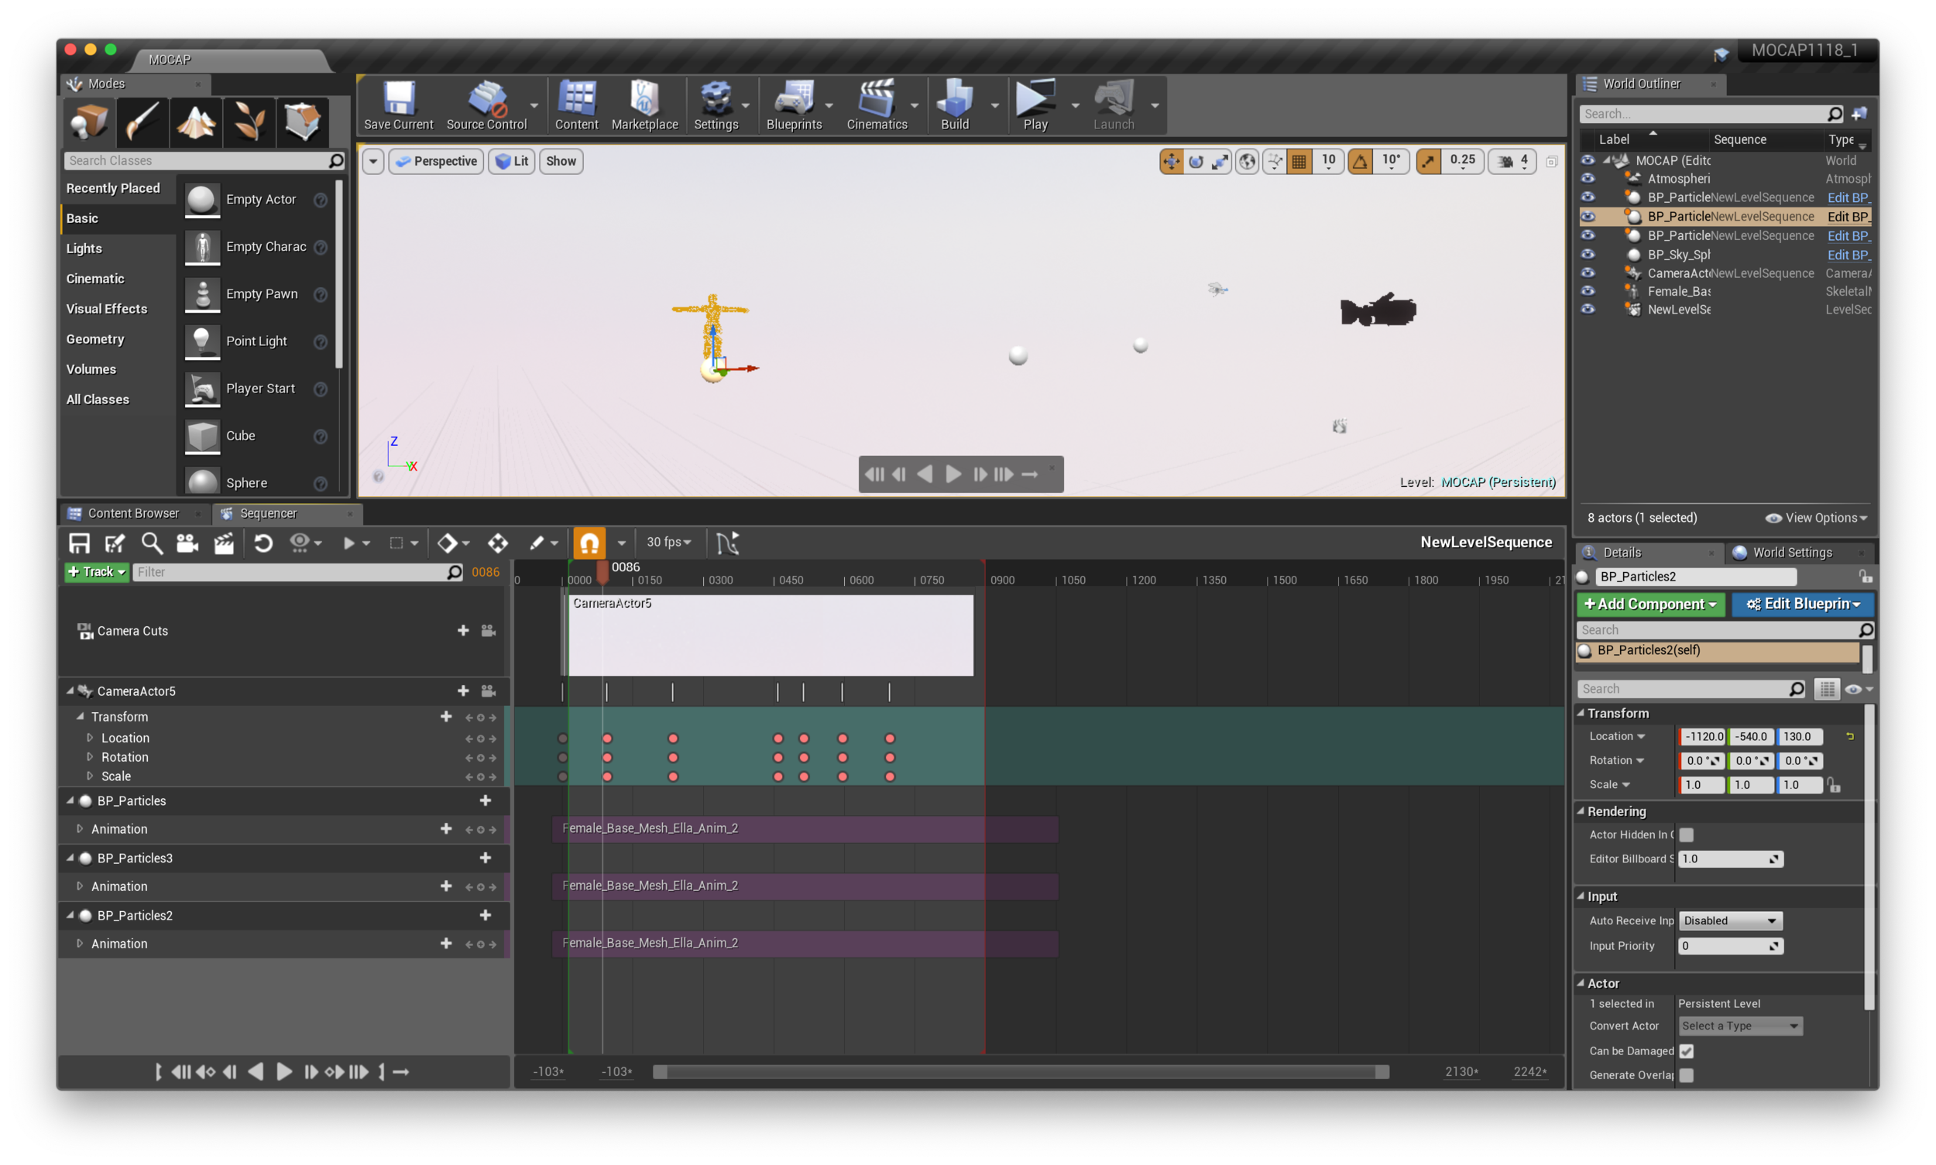The width and height of the screenshot is (1936, 1165).
Task: Open the Track add dropdown
Action: (97, 571)
